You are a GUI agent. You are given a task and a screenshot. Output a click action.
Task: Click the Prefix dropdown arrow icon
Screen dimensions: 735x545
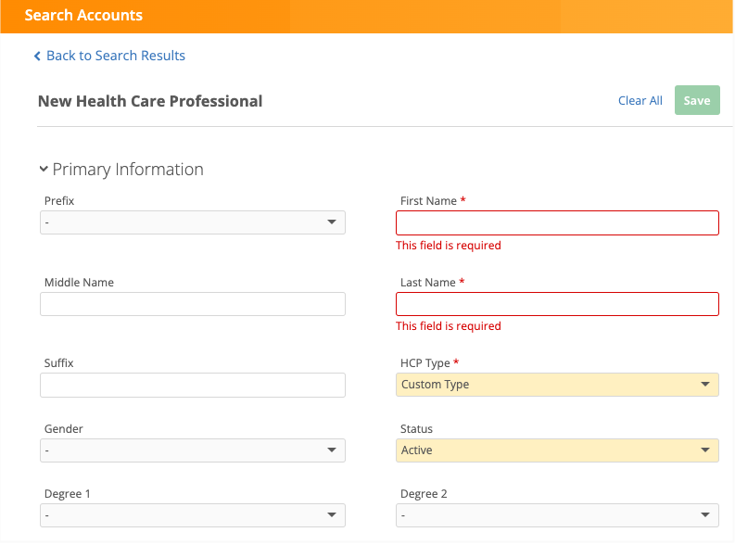332,222
